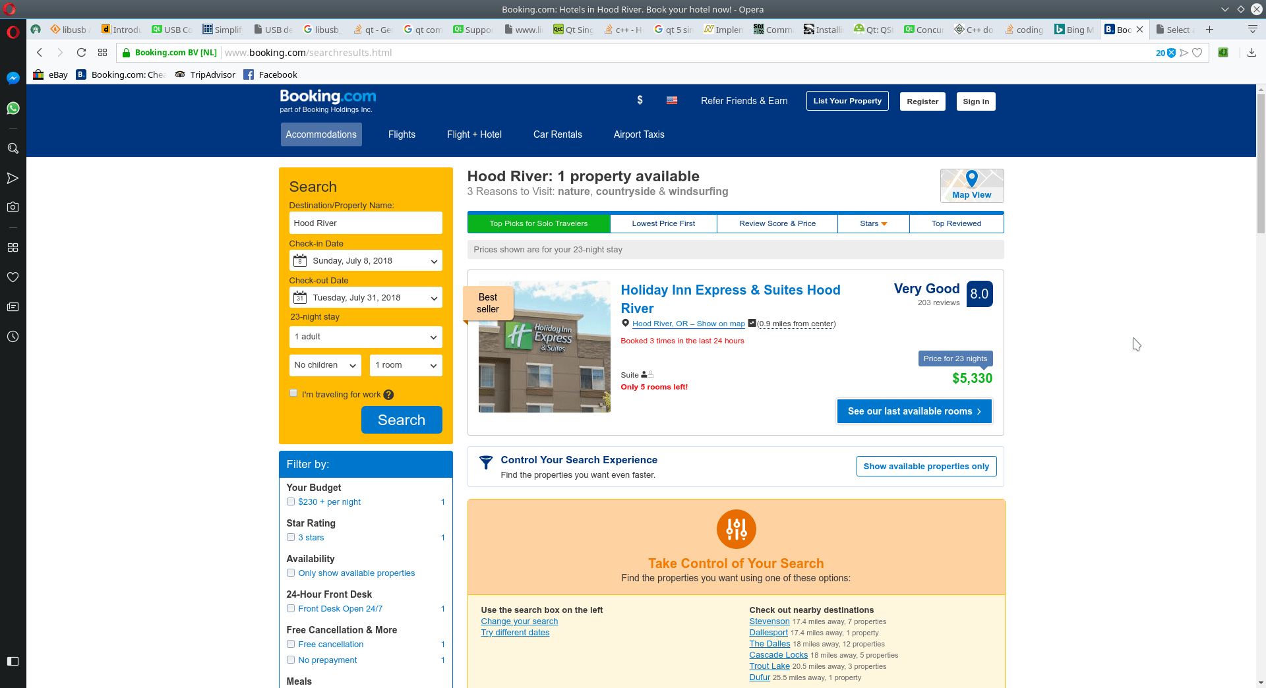Open the 1 adult guests dropdown
Screen dimensions: 1266x688
pyautogui.click(x=365, y=337)
